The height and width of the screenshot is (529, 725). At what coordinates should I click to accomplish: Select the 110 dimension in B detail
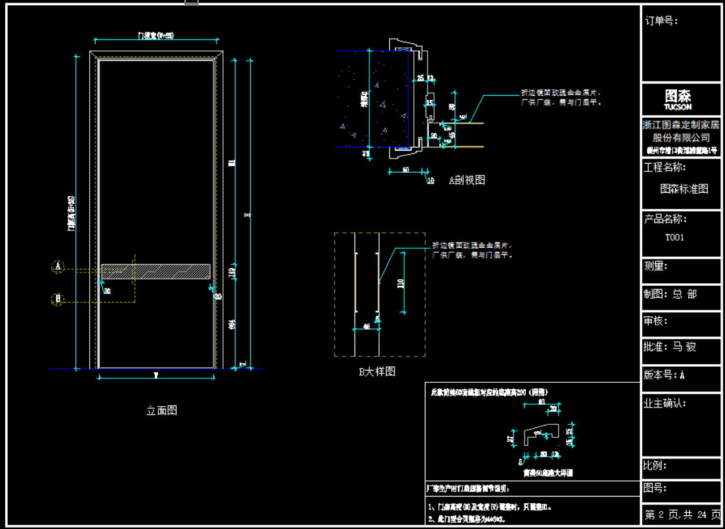click(401, 283)
